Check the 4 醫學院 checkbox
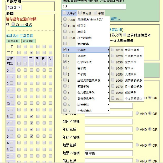This screenshot has width=163, height=163. coord(65,68)
